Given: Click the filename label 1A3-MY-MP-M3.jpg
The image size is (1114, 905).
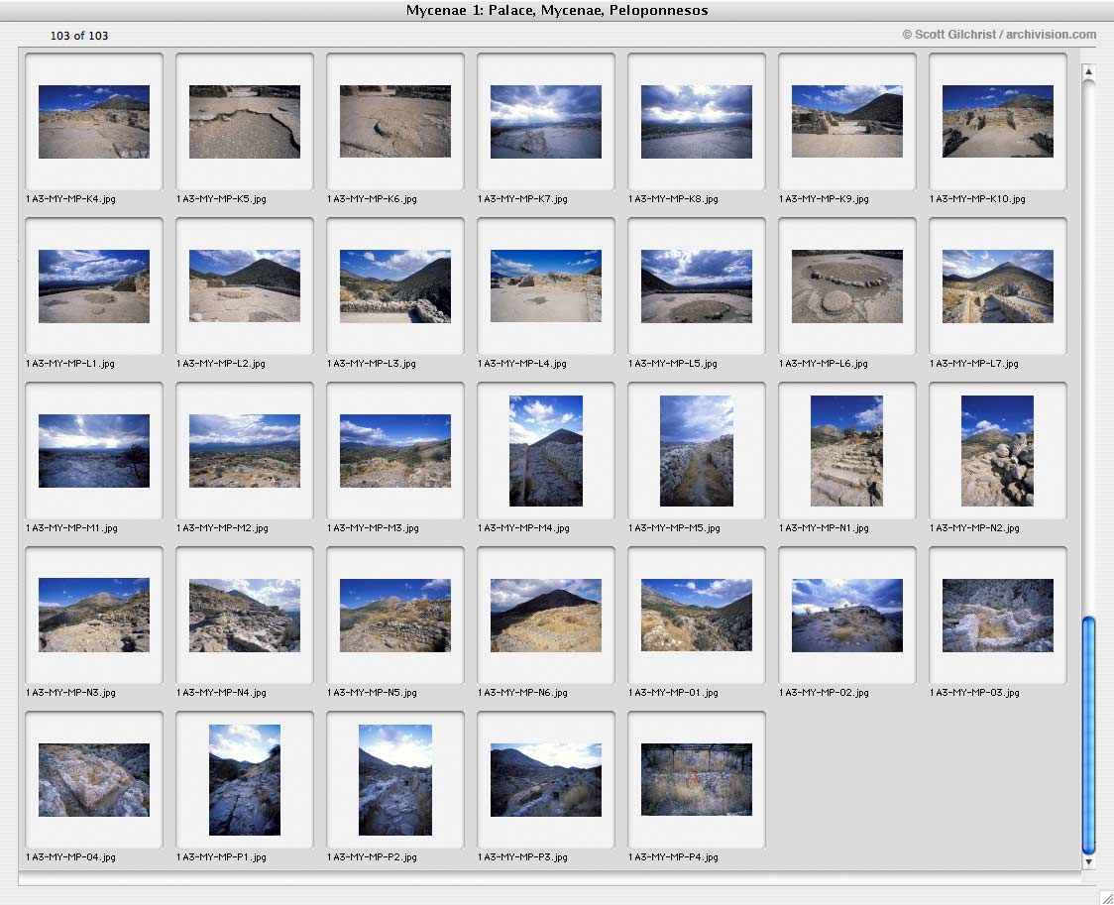Looking at the screenshot, I should click(373, 528).
